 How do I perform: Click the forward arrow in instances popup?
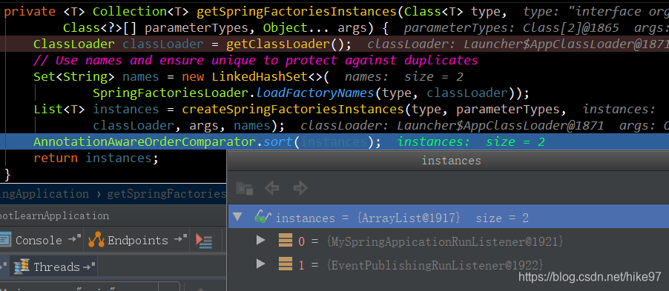300,188
